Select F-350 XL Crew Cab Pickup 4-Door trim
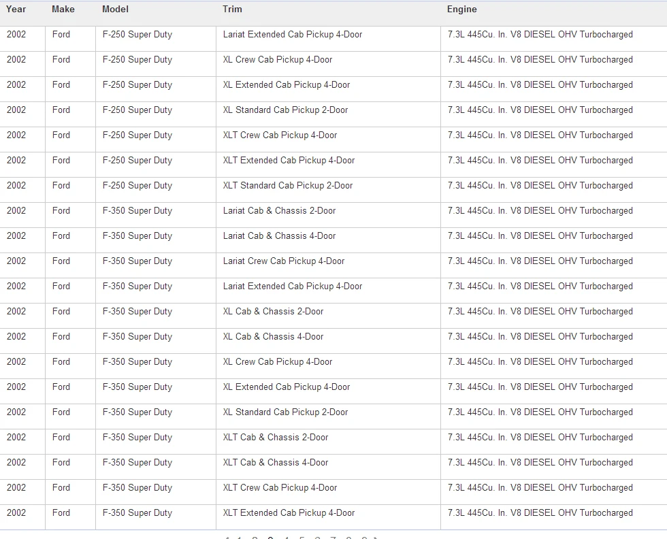 [278, 361]
